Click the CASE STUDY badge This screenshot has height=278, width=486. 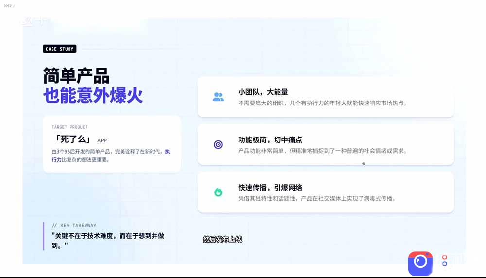pos(59,49)
